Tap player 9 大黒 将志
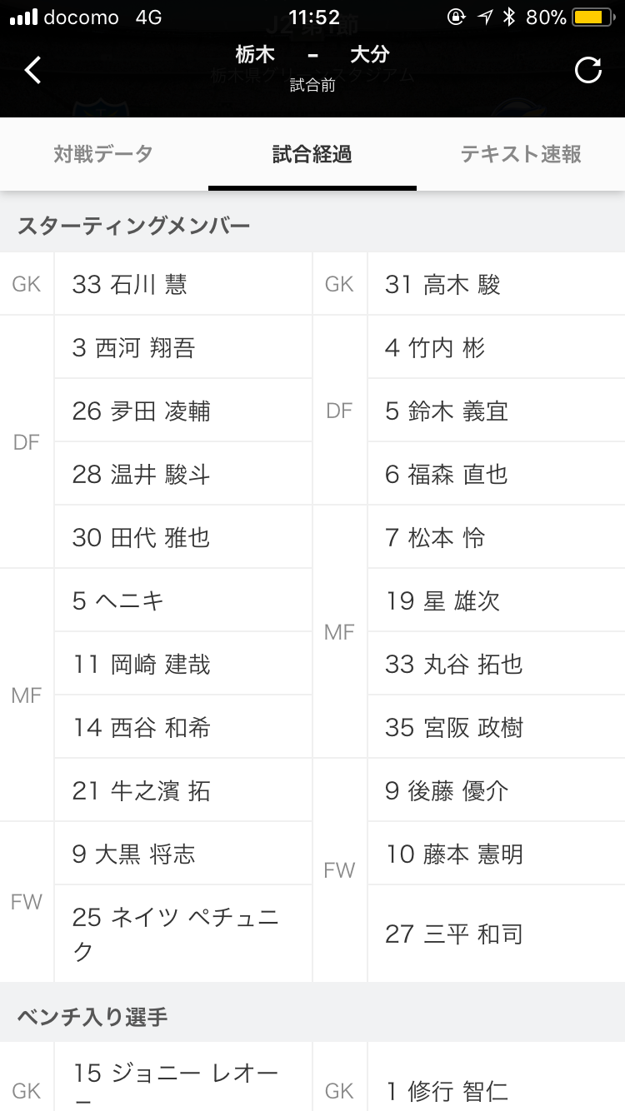Viewport: 625px width, 1111px height. click(183, 854)
